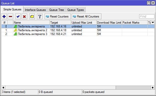Click the blue checkmark Enable icon
Image resolution: width=156 pixels, height=96 pixels.
pyautogui.click(x=18, y=17)
